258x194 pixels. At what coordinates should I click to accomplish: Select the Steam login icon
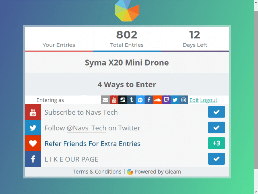coord(123,100)
